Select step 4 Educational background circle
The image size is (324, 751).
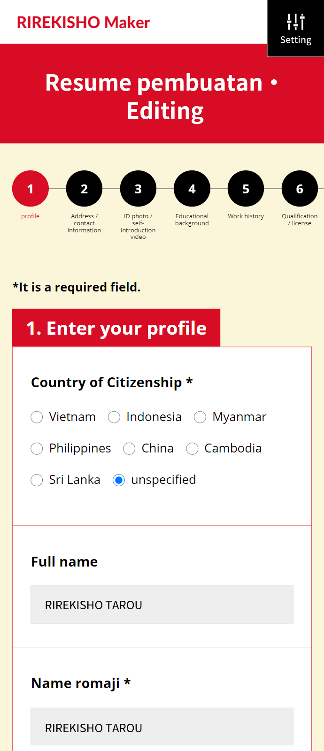[x=192, y=189]
